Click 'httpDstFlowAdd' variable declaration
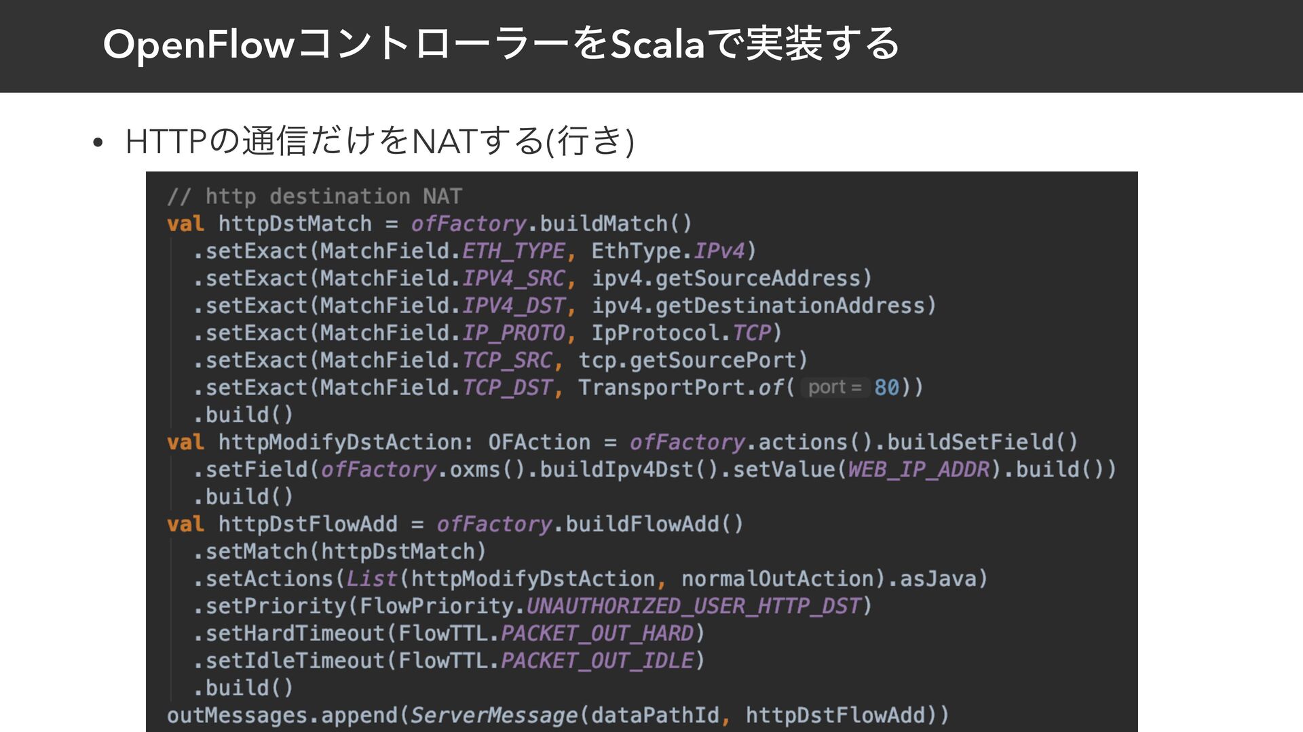Viewport: 1303px width, 732px height. coord(307,525)
